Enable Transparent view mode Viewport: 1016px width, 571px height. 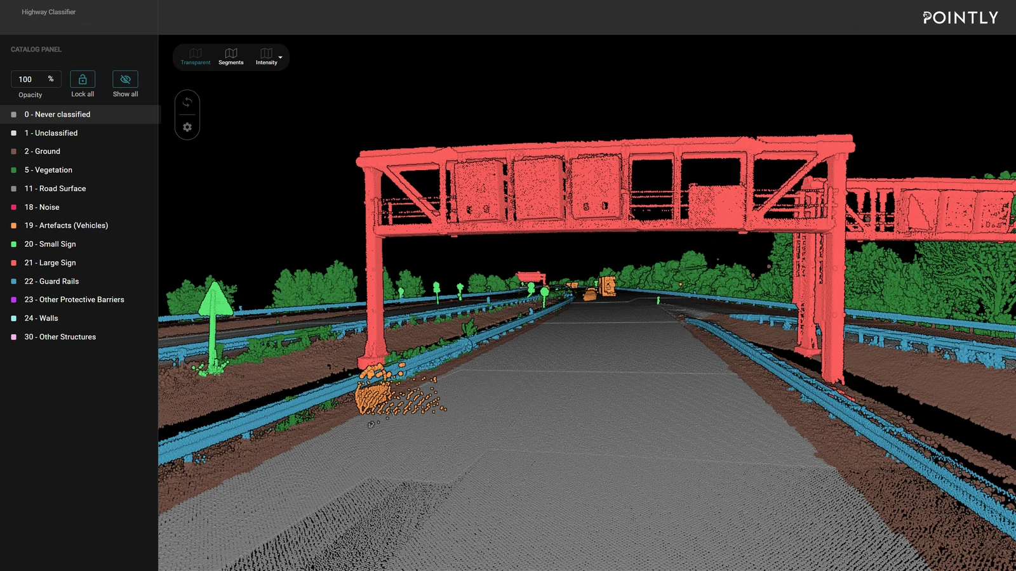[x=195, y=56]
